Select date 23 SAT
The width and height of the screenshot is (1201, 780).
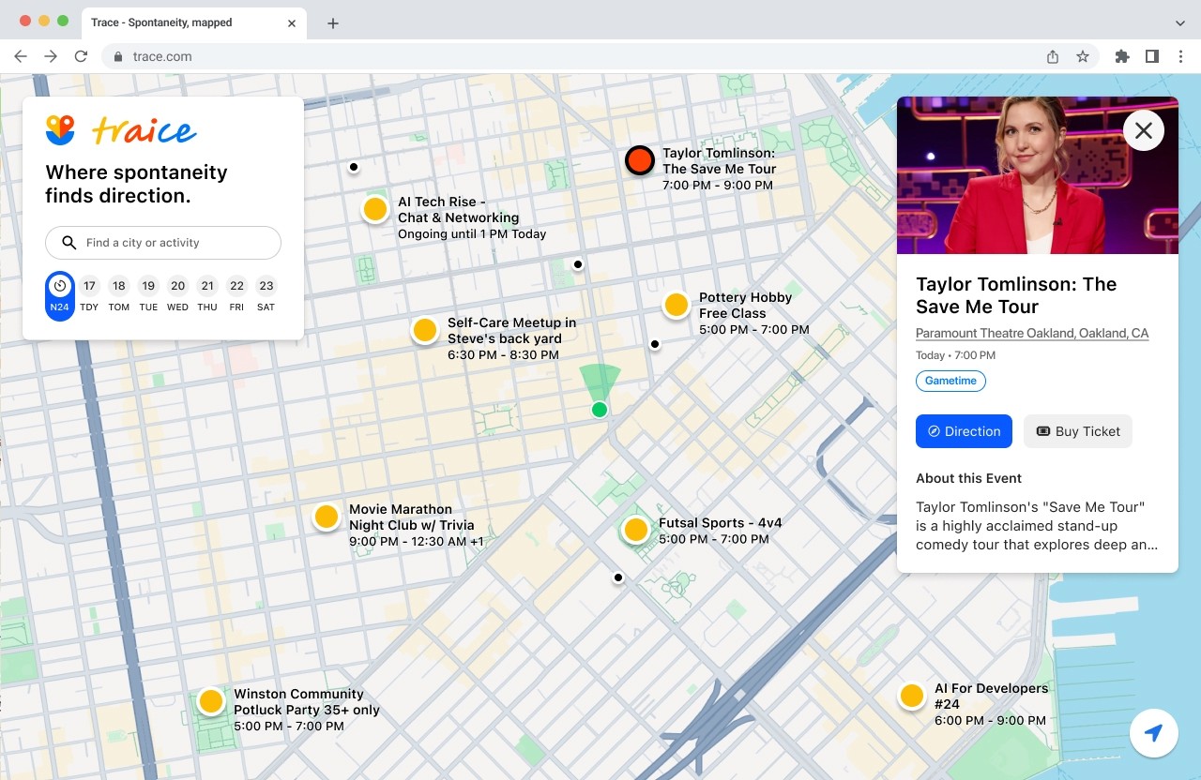click(266, 295)
